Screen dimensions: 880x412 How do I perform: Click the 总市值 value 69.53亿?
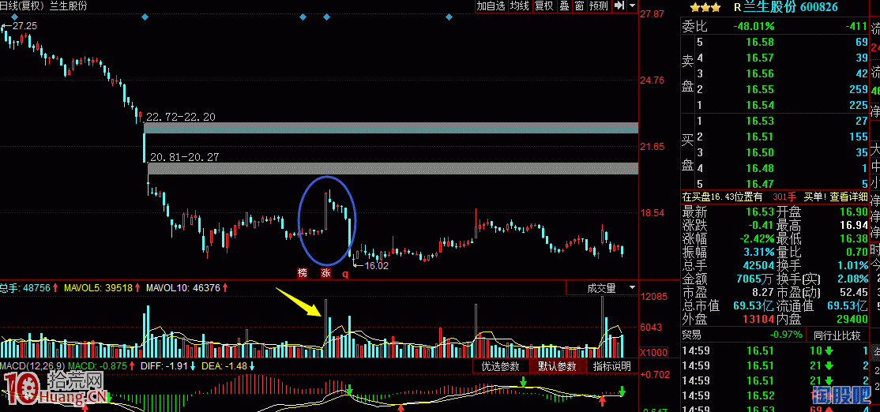[754, 306]
